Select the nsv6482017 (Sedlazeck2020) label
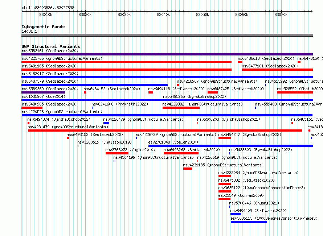Screen dimensions: 323x236 (x=50, y=74)
